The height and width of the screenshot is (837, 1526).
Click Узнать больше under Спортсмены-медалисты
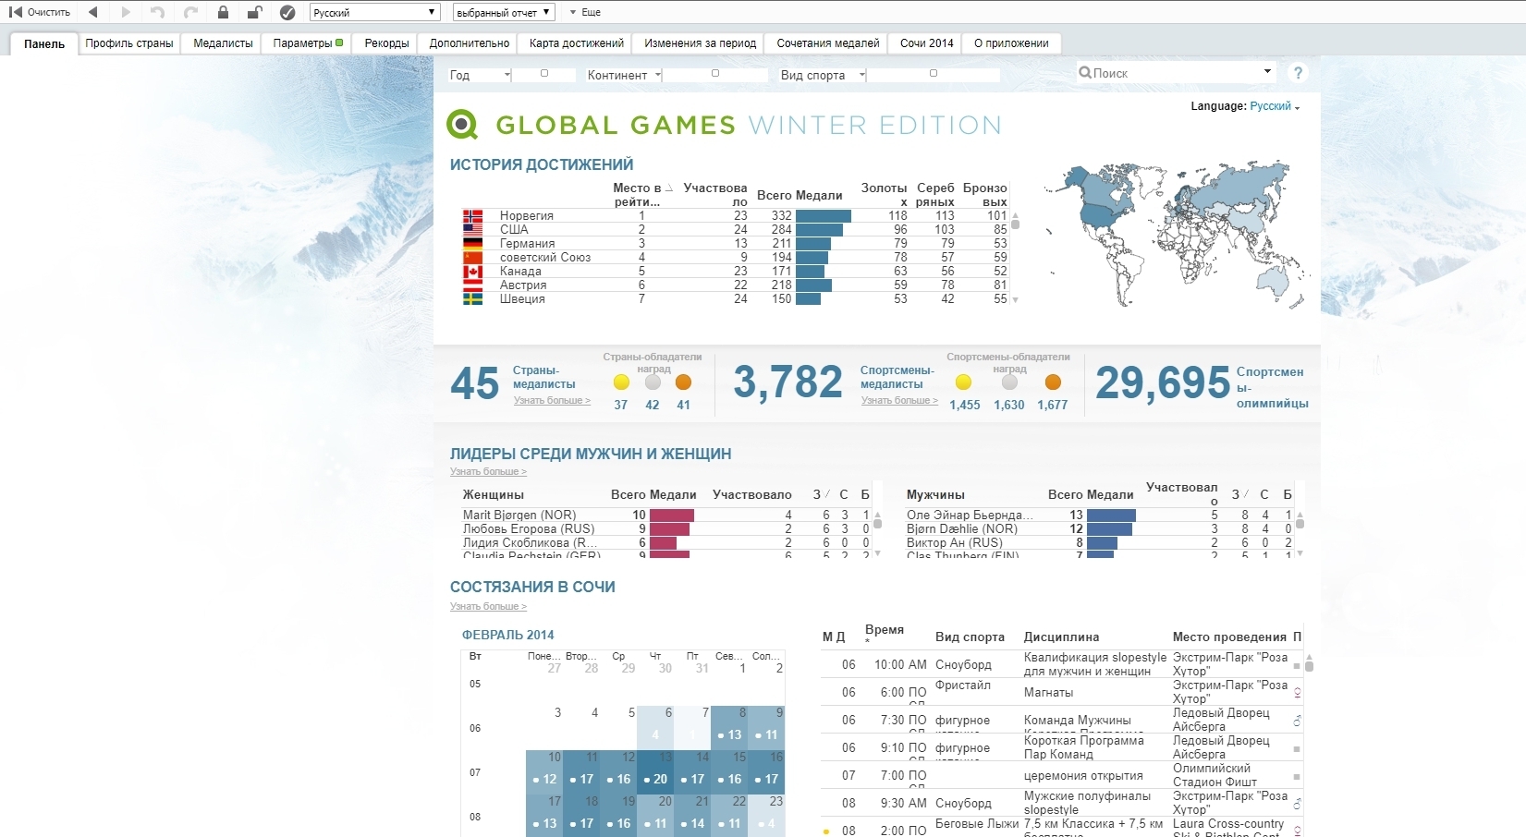(x=899, y=401)
